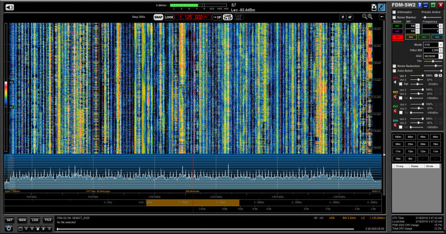Open the blue help question mark icon
The width and height of the screenshot is (446, 234).
click(420, 5)
